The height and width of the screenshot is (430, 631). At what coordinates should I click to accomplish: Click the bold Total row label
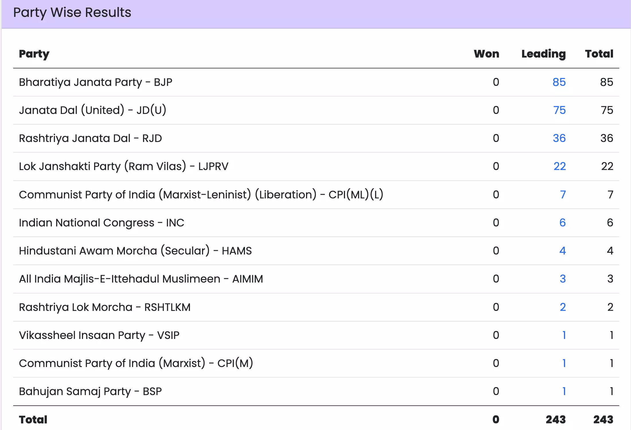33,420
